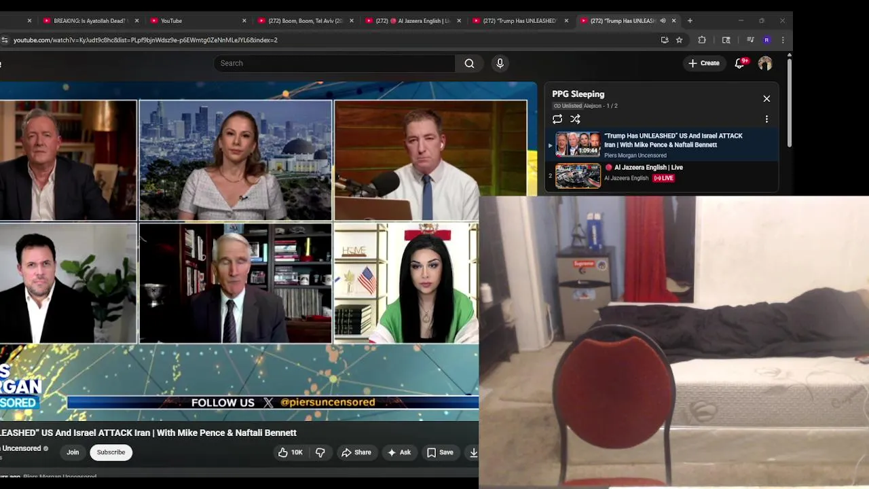
Task: Click install/cast icon in address bar
Action: (665, 40)
